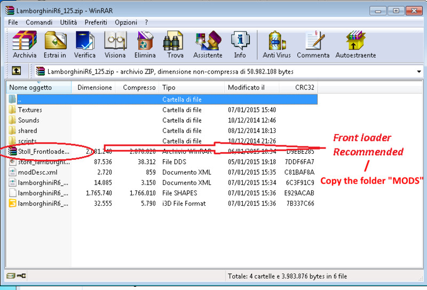The width and height of the screenshot is (427, 290).
Task: Click the Estrai in extract icon
Action: click(56, 45)
